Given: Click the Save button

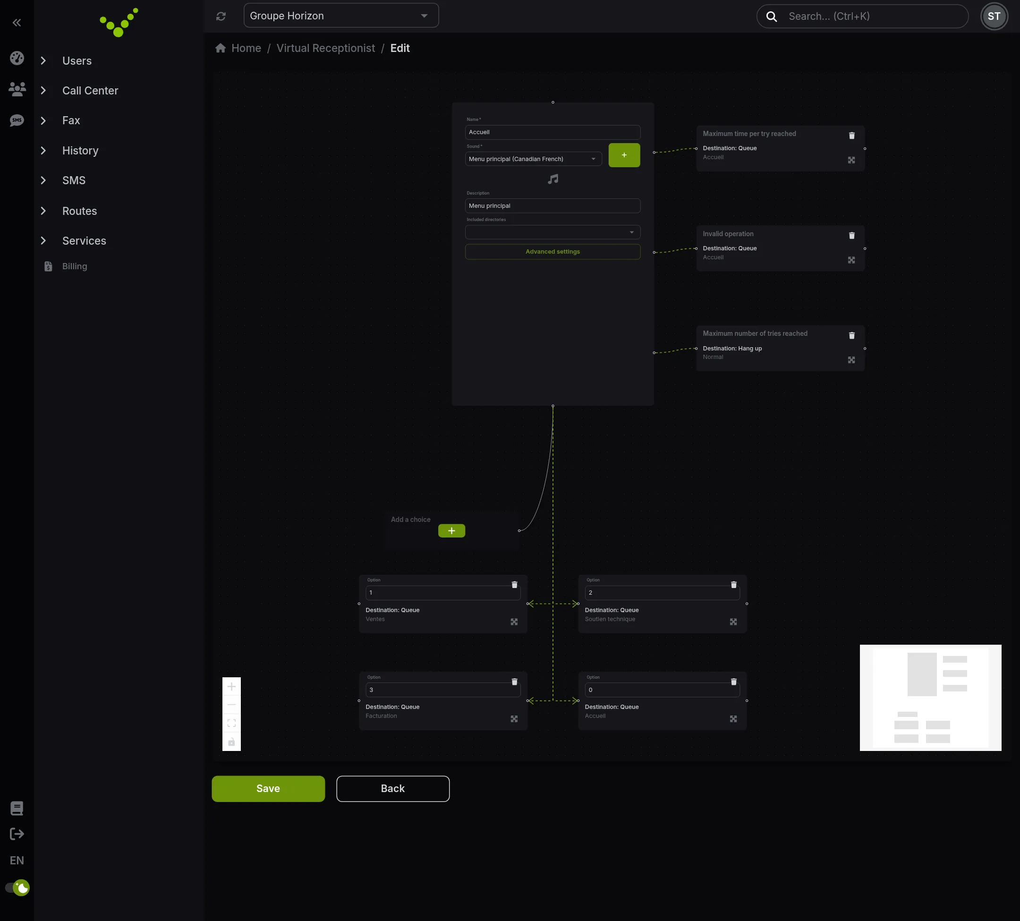Looking at the screenshot, I should (268, 788).
